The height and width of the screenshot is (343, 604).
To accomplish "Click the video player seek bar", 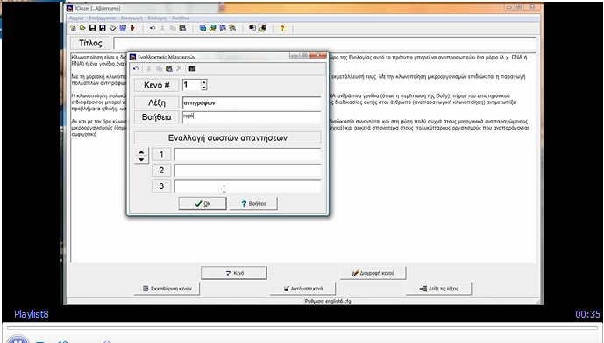I will (302, 328).
